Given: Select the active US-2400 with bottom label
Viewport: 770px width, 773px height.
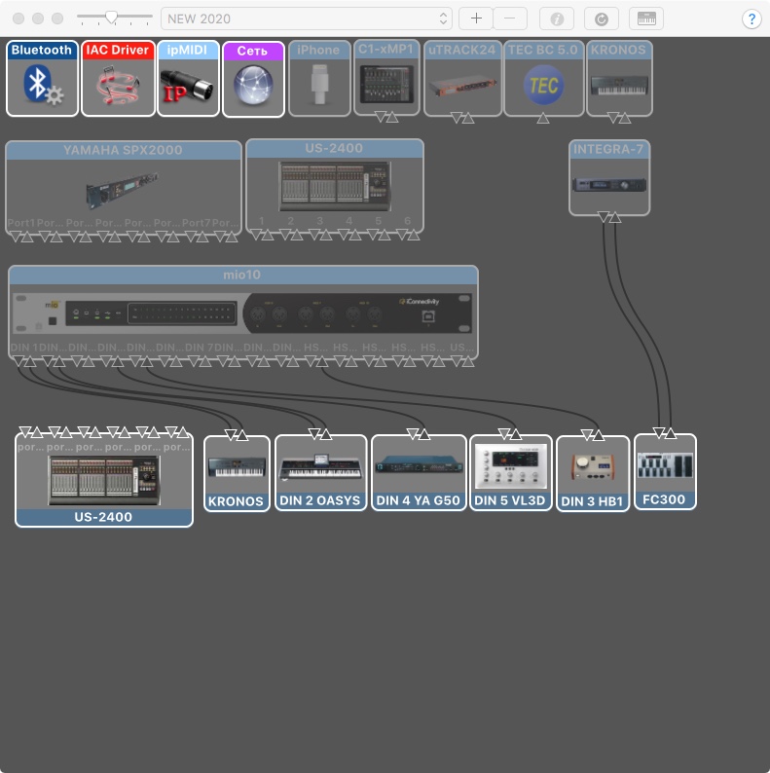Looking at the screenshot, I should tap(104, 481).
